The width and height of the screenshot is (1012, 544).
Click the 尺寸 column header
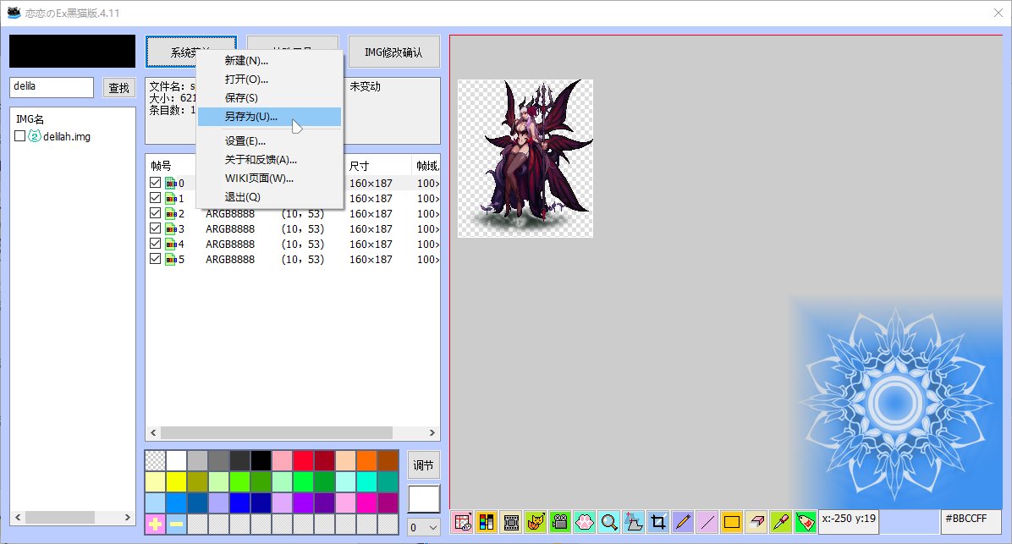pyautogui.click(x=359, y=166)
